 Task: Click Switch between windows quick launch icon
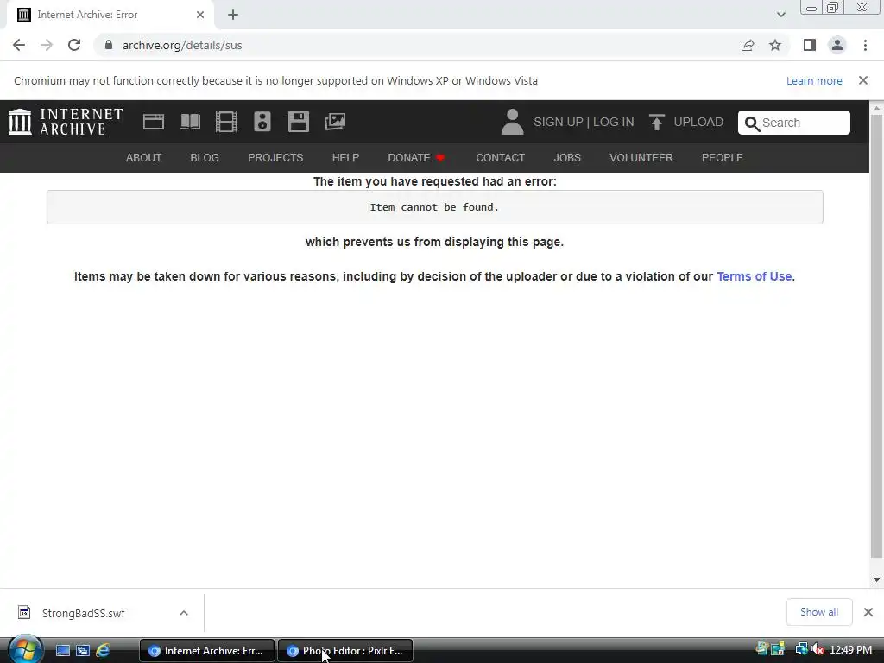82,651
